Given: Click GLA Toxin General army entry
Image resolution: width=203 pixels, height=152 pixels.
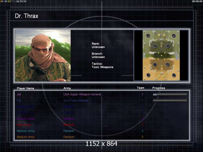Looking at the screenshot, I should [76, 100].
